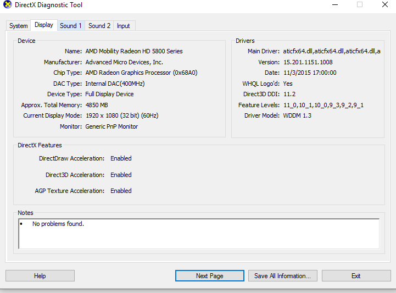Click the 'Approx. Total Memory:' label
This screenshot has height=293, width=396.
tap(52, 105)
